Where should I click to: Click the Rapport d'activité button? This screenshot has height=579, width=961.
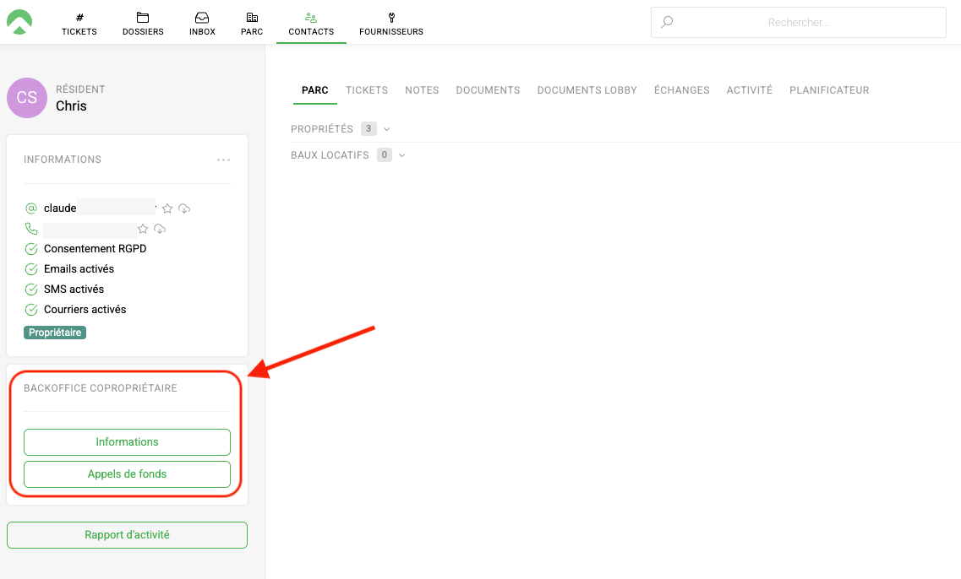click(x=127, y=535)
